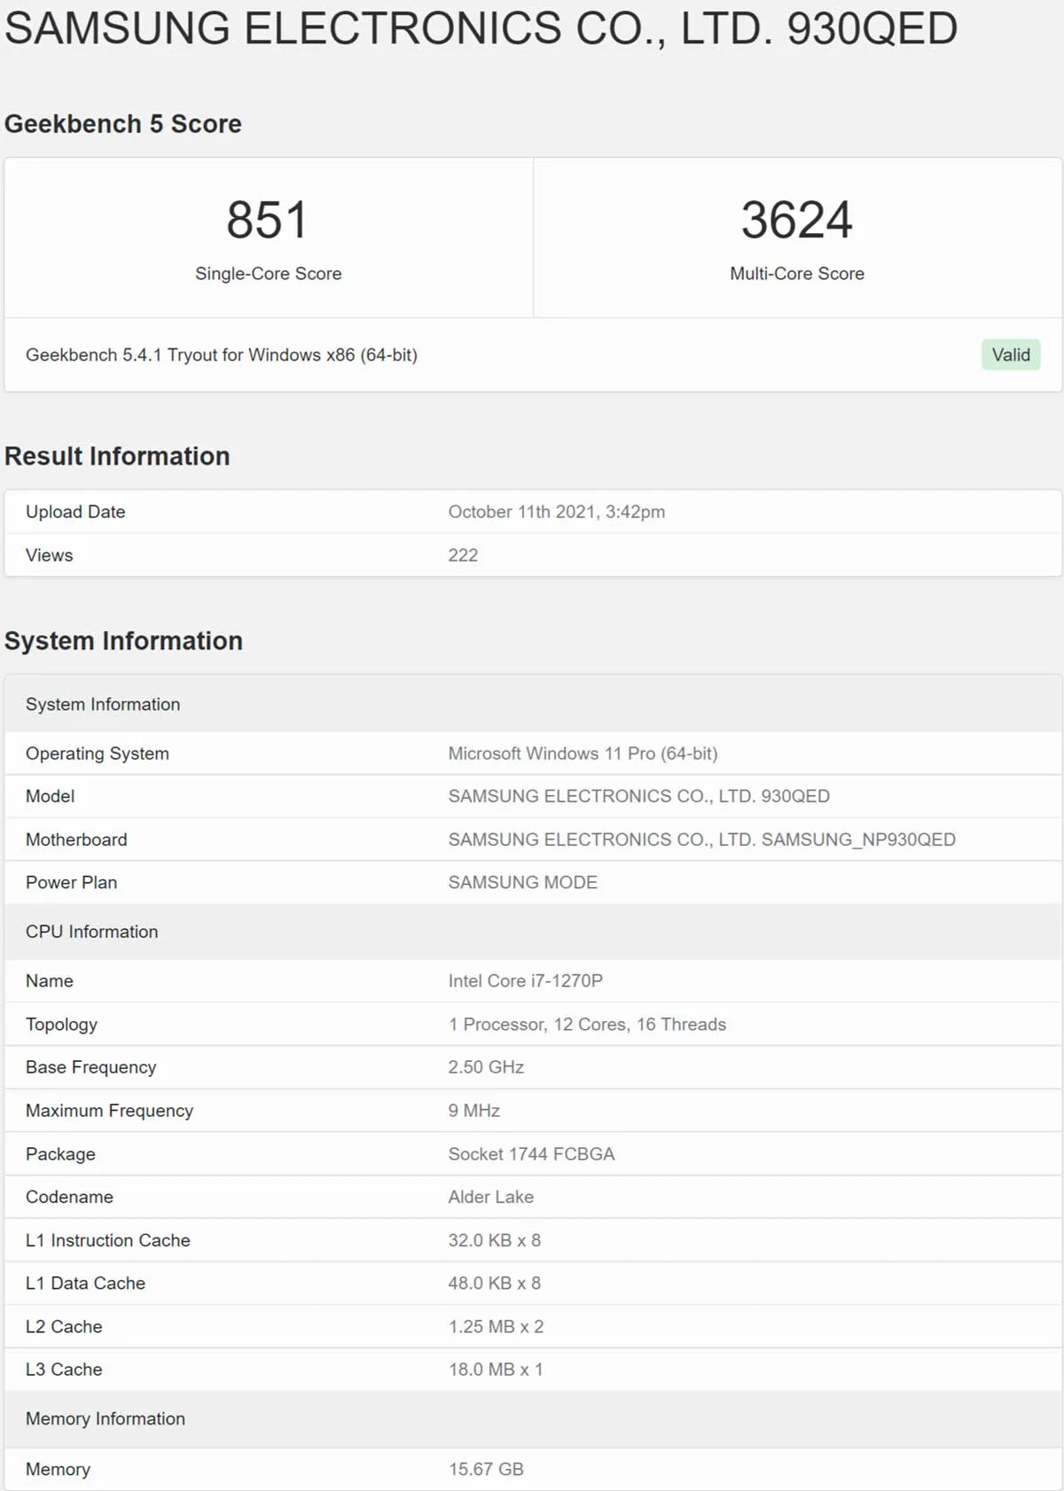Click the Microsoft Windows 11 Pro value
The width and height of the screenshot is (1064, 1491).
(x=583, y=753)
